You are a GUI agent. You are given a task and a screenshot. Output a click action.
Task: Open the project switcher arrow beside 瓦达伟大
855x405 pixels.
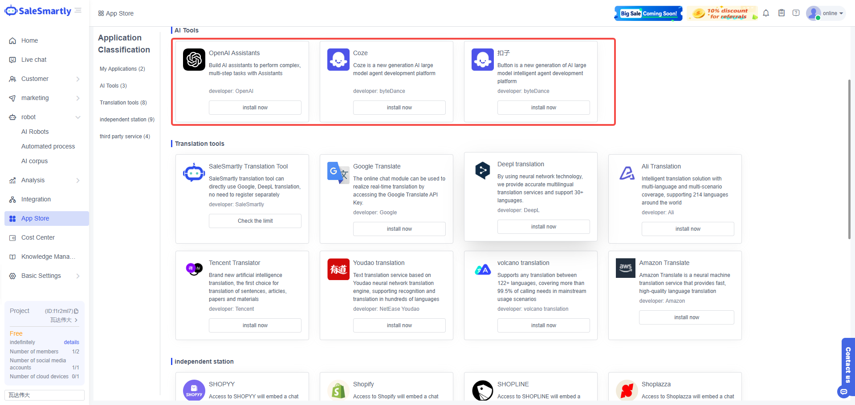pos(76,320)
